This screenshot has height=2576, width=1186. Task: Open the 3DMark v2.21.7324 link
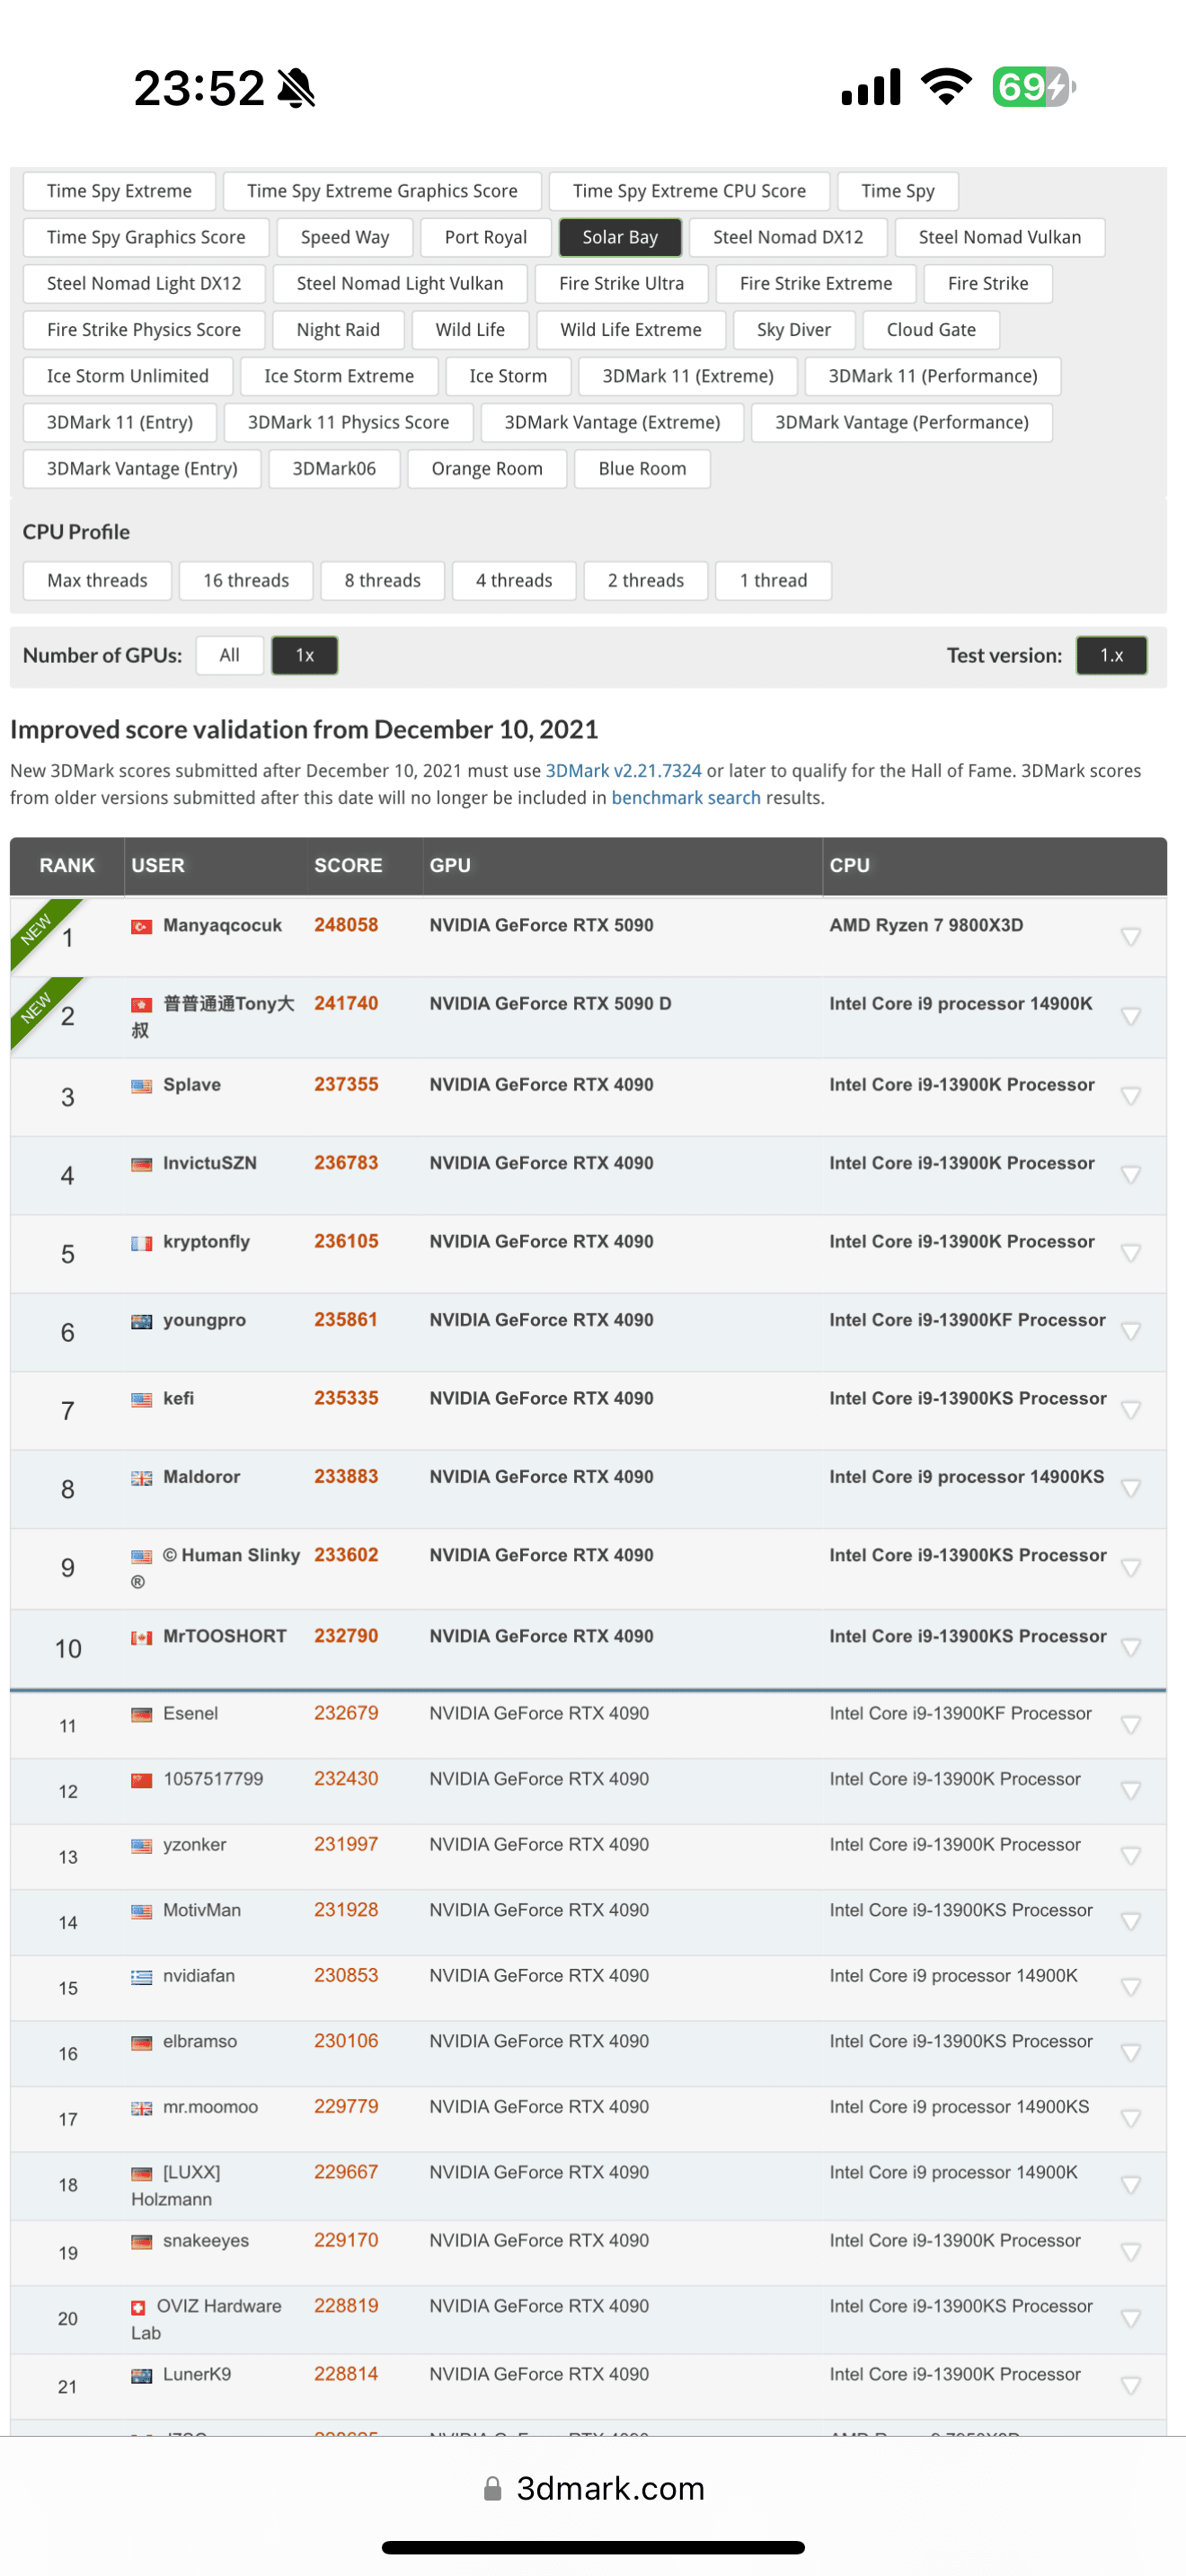pyautogui.click(x=623, y=770)
